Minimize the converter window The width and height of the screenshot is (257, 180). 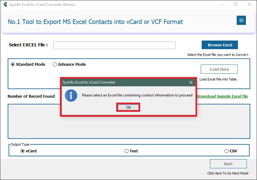coord(222,4)
